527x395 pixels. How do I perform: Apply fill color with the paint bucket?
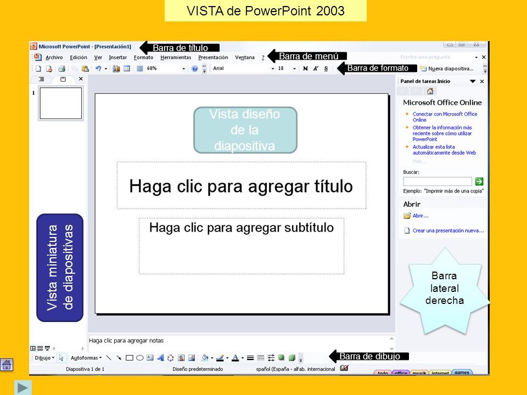[x=205, y=358]
